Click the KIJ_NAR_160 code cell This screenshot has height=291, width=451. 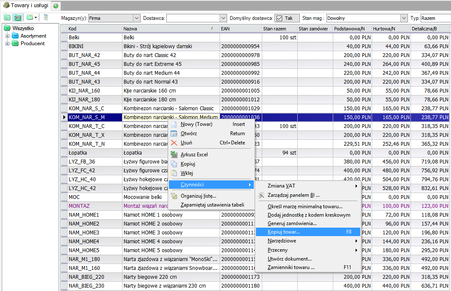coord(95,91)
